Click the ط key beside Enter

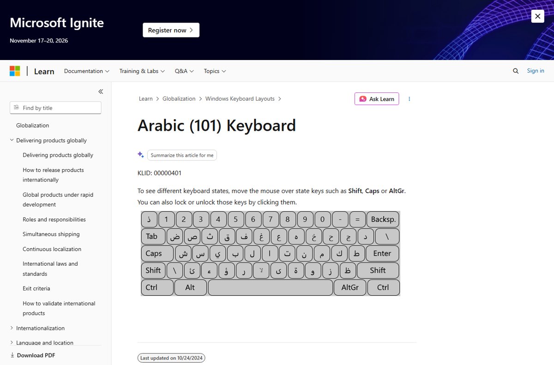(356, 253)
